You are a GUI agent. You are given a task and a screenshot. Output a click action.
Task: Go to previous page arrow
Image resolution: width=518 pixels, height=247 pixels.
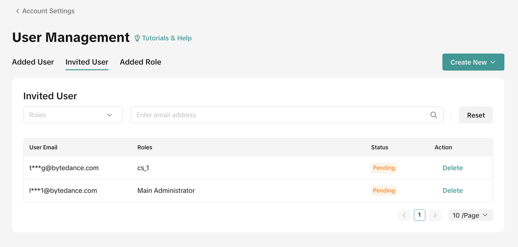click(404, 216)
